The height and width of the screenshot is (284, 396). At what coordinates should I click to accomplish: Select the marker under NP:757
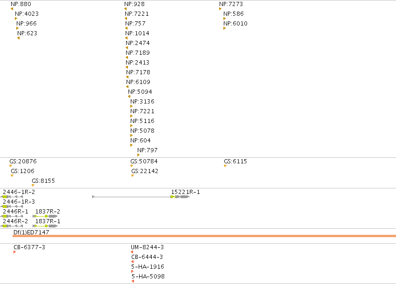(127, 28)
